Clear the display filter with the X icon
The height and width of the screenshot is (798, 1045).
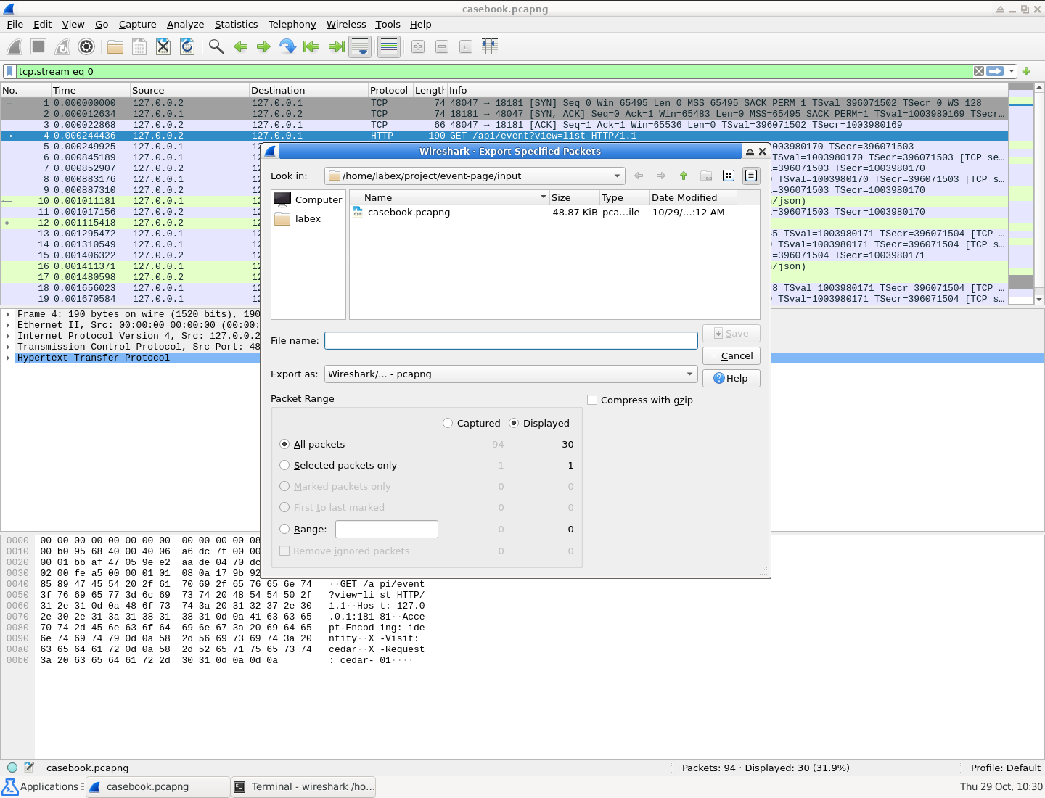[x=979, y=71]
